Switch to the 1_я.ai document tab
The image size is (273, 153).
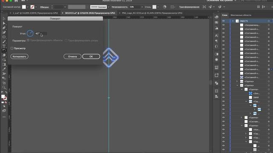coord(35,13)
